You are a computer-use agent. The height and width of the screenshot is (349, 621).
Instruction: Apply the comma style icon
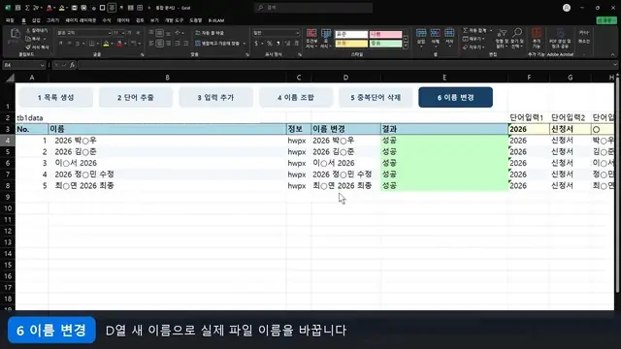tap(278, 44)
